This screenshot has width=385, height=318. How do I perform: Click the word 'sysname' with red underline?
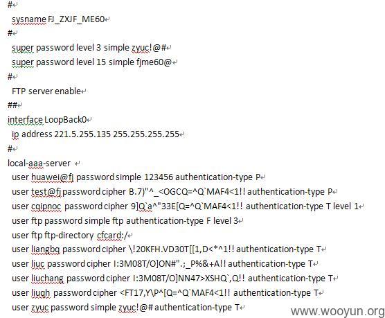[x=28, y=19]
